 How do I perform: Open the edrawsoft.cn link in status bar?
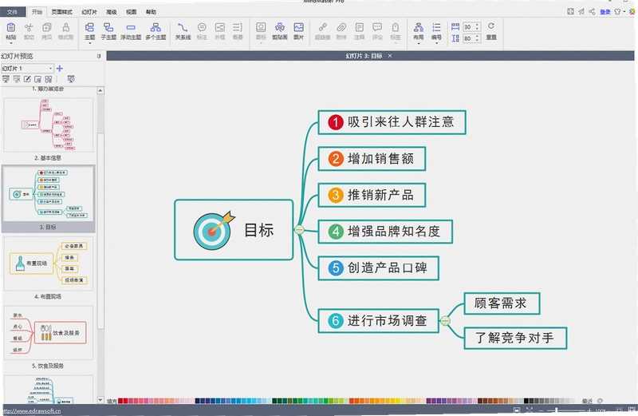tap(32, 410)
